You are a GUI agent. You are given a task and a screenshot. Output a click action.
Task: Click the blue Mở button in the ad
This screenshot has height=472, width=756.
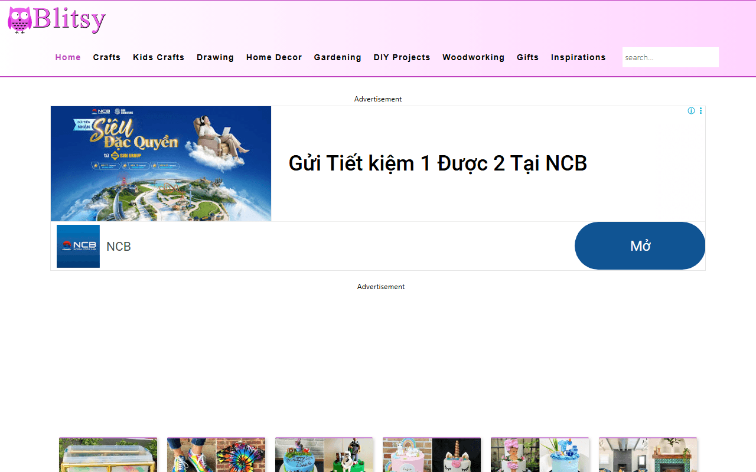640,246
